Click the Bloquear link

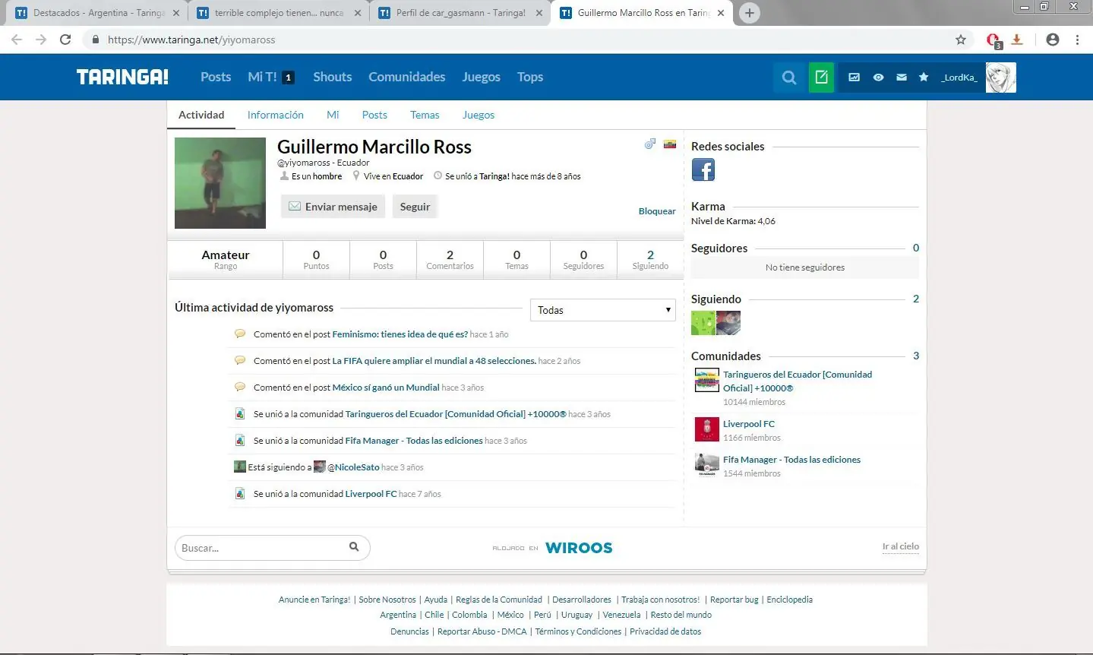[x=657, y=211]
